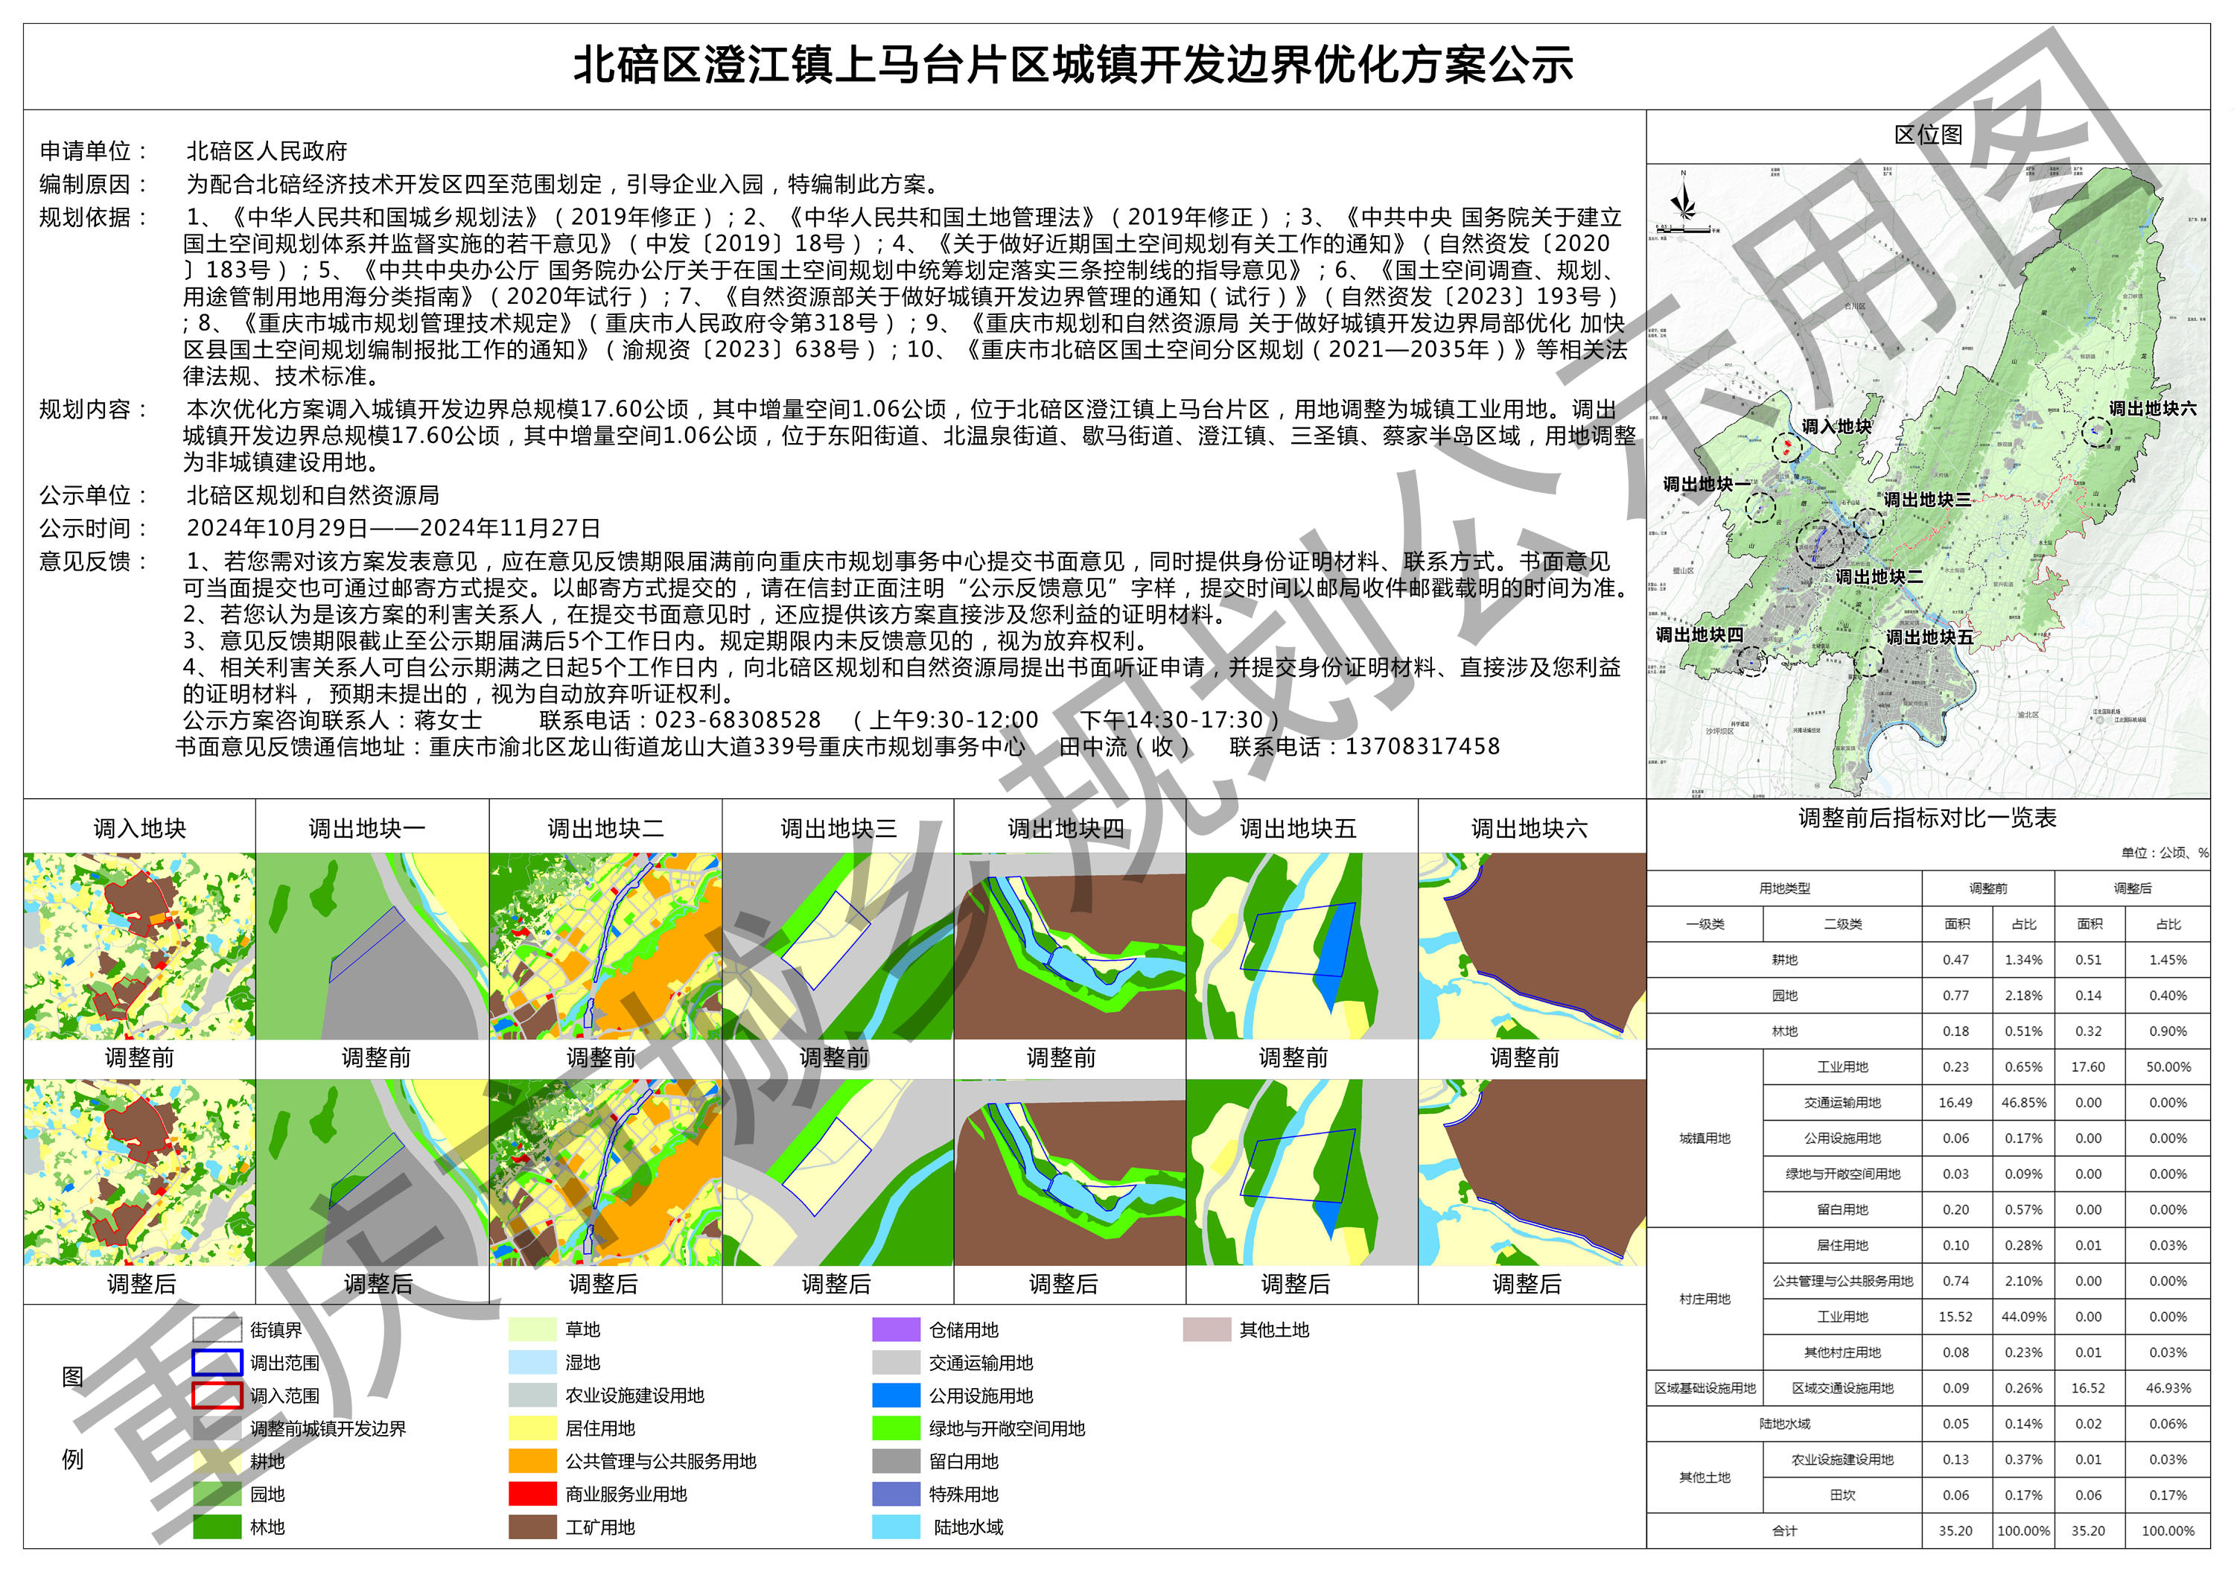This screenshot has width=2234, height=1572.
Task: Click the 调整前城镇开发边界 legend swatch
Action: click(217, 1428)
